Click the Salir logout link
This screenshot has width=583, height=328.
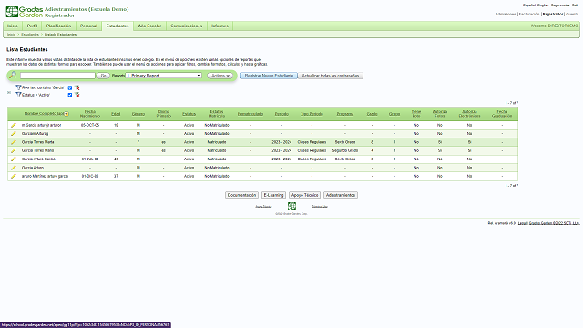575,5
